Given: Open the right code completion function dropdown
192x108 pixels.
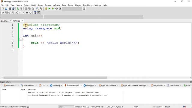Looking at the screenshot, I should (x=93, y=17).
